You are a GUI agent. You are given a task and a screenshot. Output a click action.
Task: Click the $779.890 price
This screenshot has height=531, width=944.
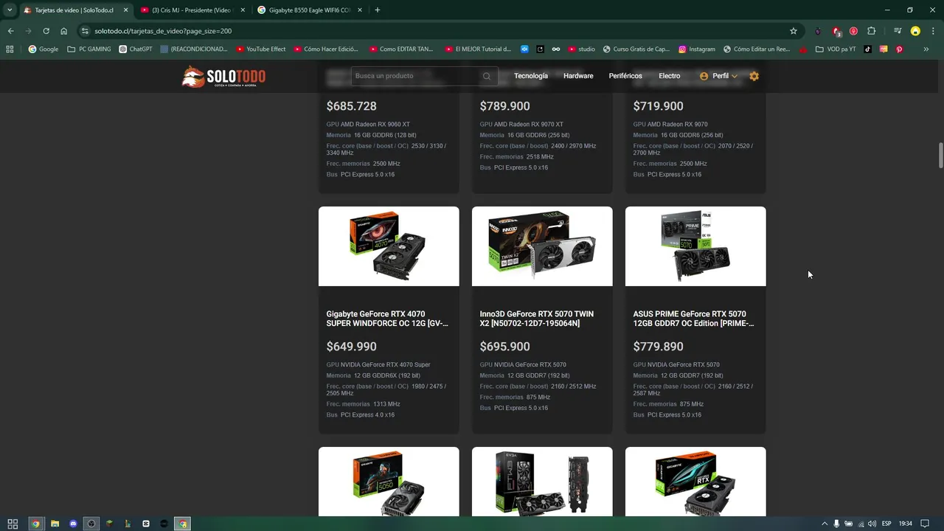[658, 347]
